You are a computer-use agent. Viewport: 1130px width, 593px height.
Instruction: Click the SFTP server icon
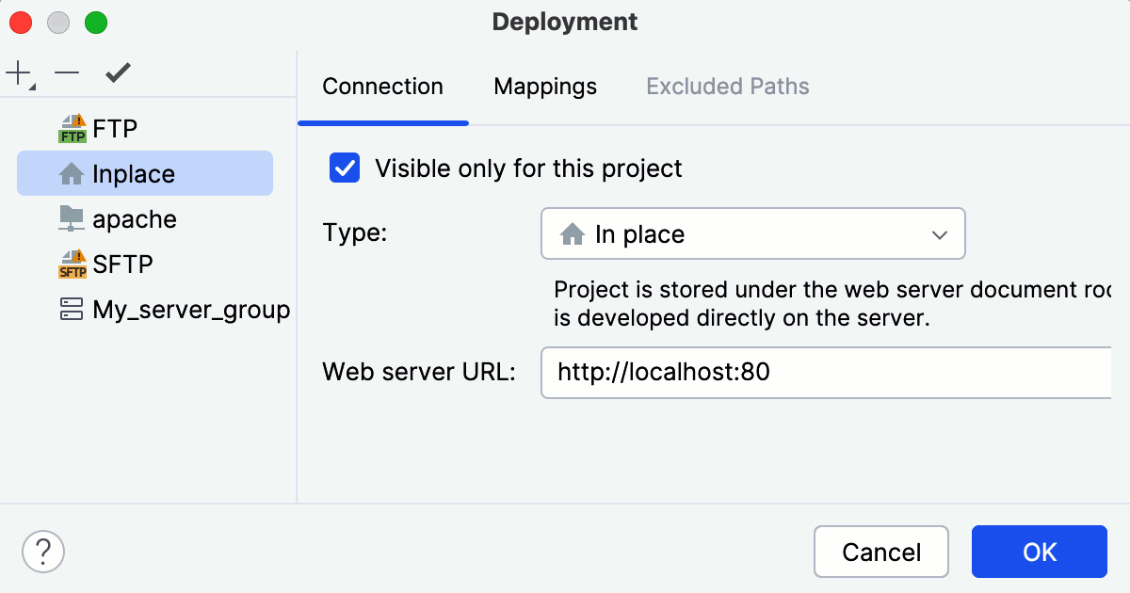pos(73,264)
